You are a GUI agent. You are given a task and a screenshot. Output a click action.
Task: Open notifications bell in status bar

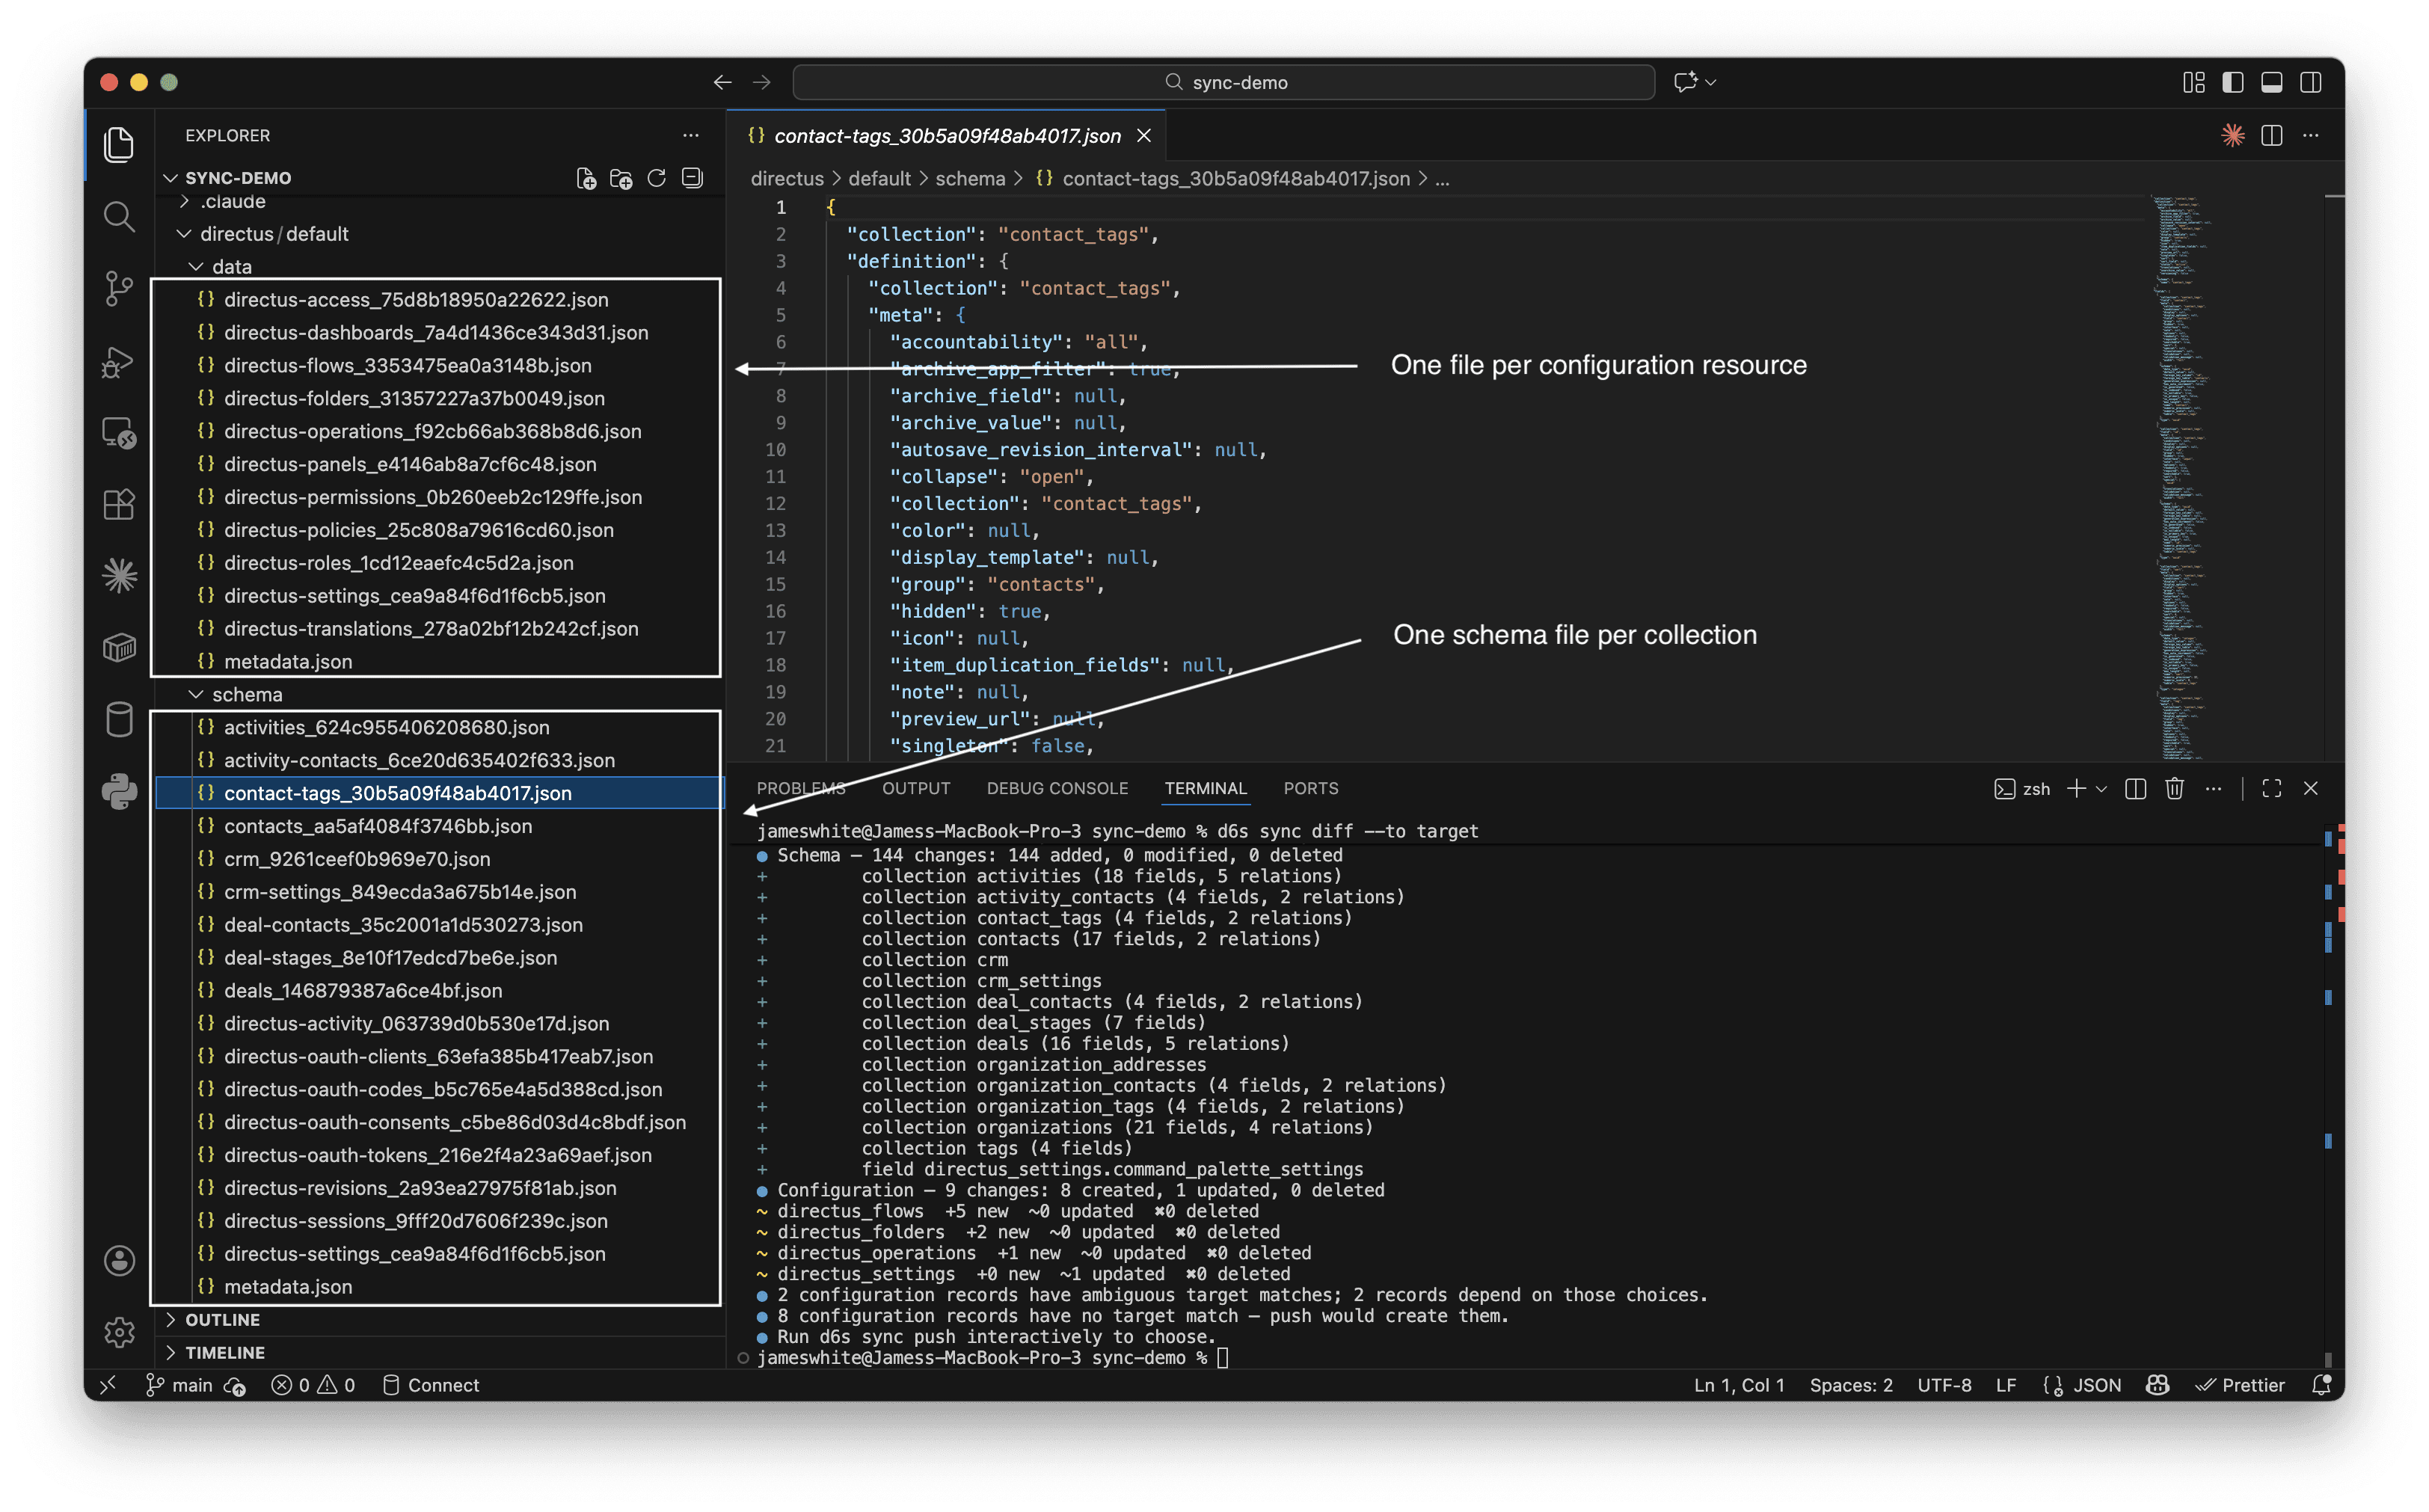point(2322,1385)
